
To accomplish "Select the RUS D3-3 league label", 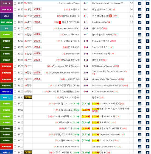I will 6,92.
